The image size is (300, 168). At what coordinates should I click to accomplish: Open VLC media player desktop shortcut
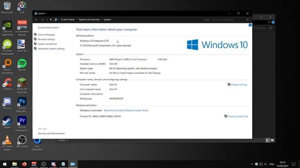[x=7, y=143]
